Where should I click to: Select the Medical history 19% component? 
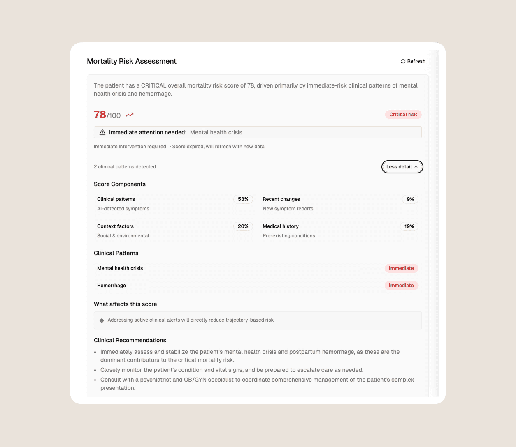(x=340, y=231)
